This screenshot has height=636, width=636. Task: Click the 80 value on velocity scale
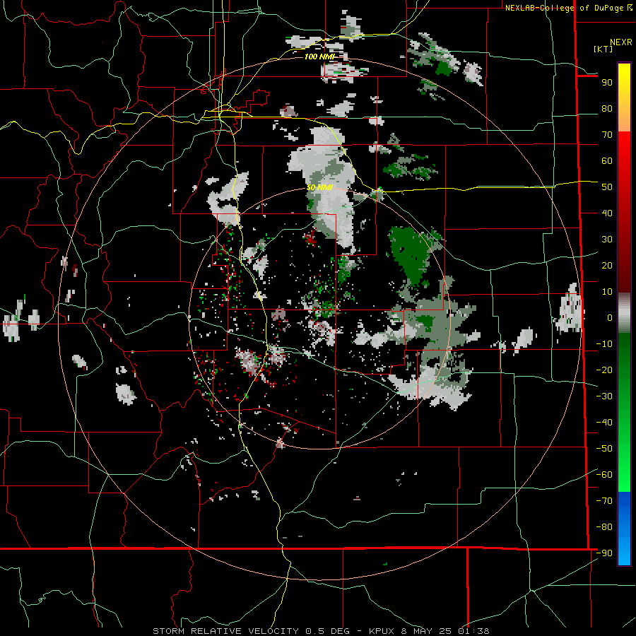point(607,108)
